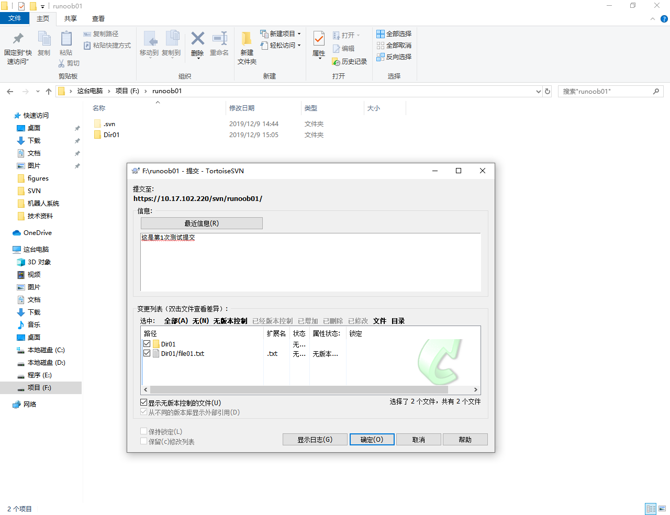Screen dimensions: 670x515
Task: Click the Move to icon
Action: coord(150,38)
